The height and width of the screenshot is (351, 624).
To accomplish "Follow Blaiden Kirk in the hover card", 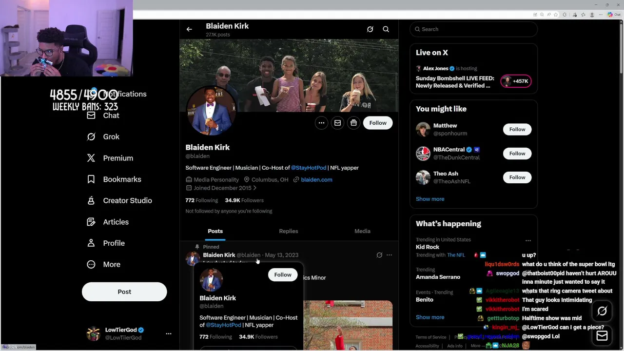I will point(283,275).
